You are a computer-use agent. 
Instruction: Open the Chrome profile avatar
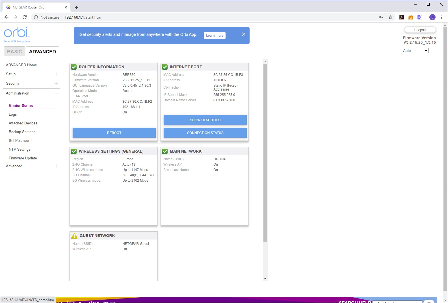point(432,17)
